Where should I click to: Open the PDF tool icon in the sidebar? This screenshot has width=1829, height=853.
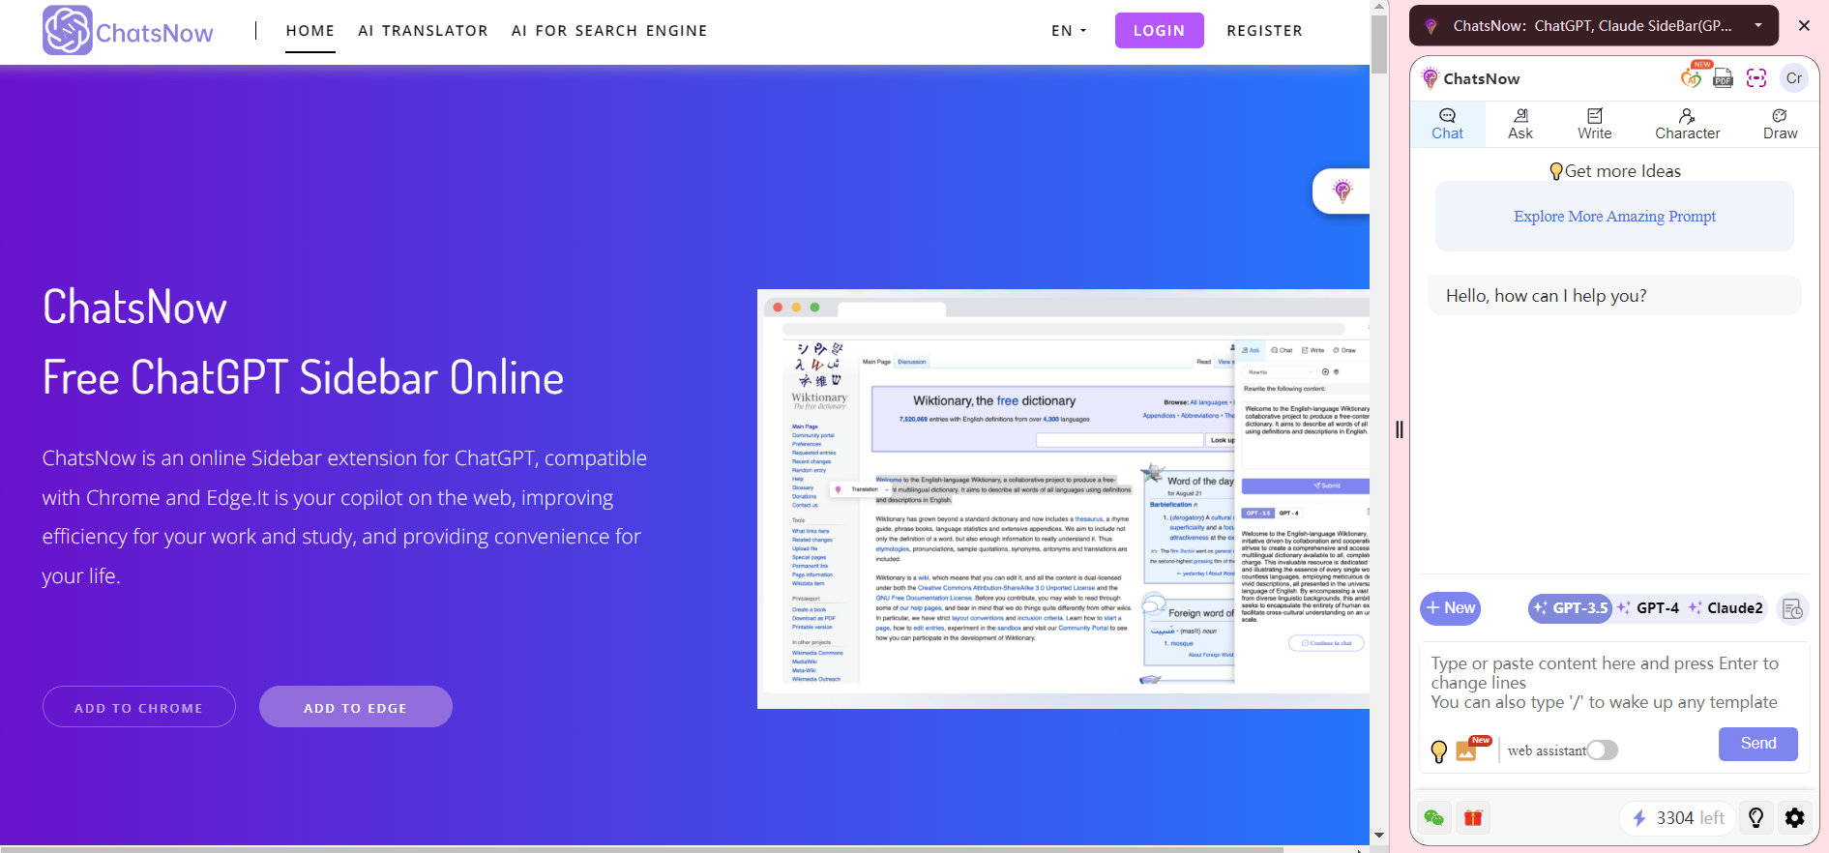click(x=1723, y=78)
